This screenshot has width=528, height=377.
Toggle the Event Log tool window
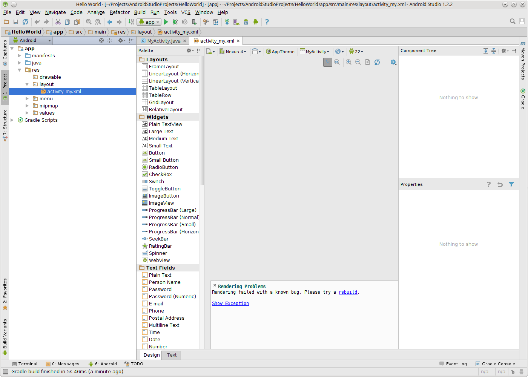453,364
